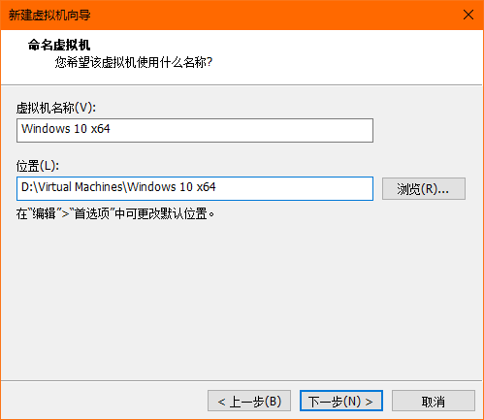Click the 您希望该虚拟机使用什么名称? subtitle
This screenshot has width=484, height=420.
click(x=134, y=62)
